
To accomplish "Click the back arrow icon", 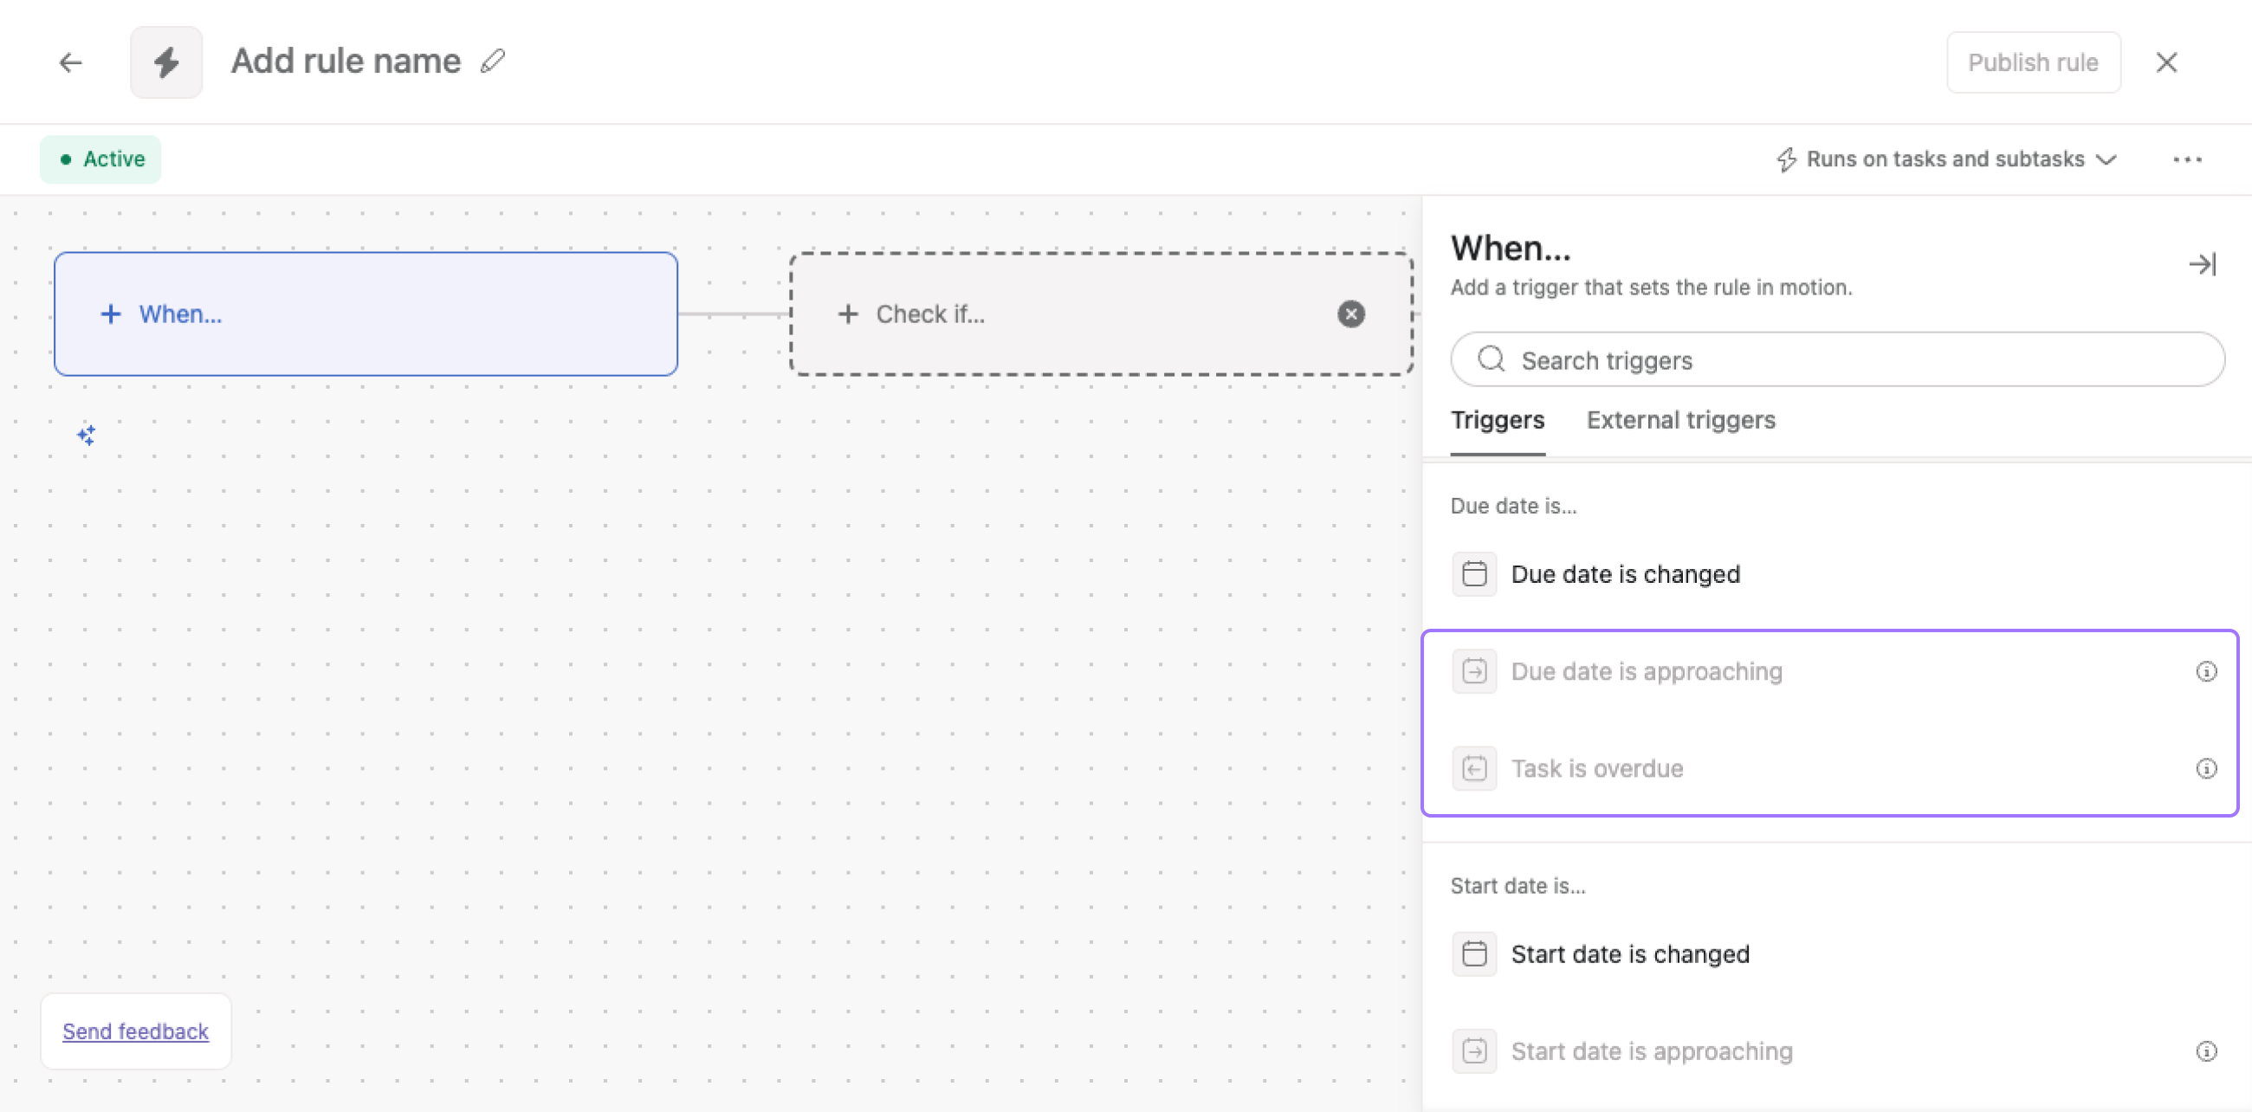I will [71, 62].
